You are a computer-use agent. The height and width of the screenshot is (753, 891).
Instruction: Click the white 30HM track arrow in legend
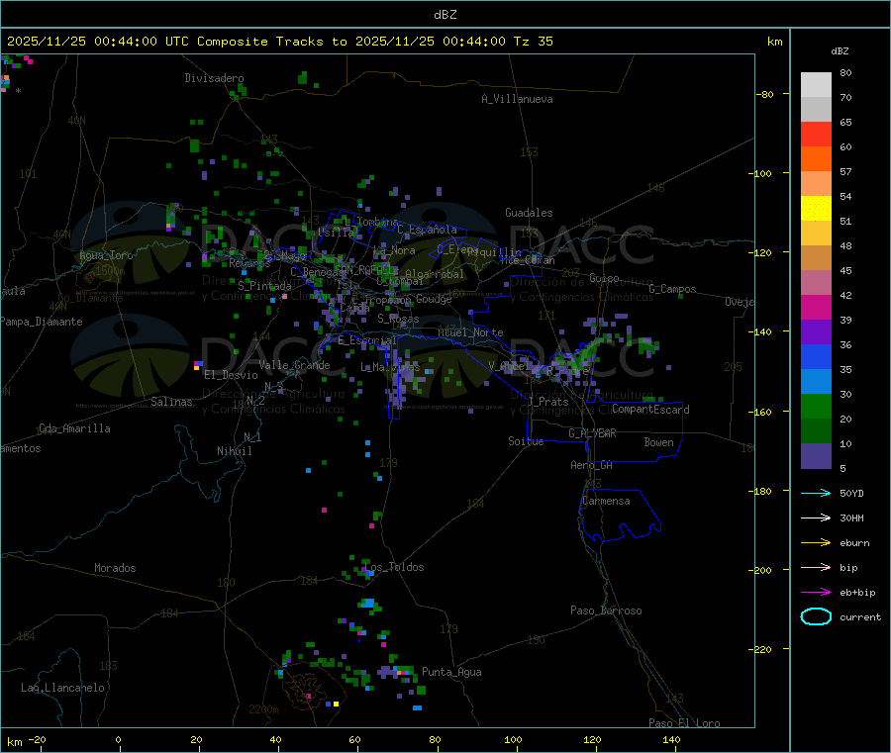[x=816, y=518]
